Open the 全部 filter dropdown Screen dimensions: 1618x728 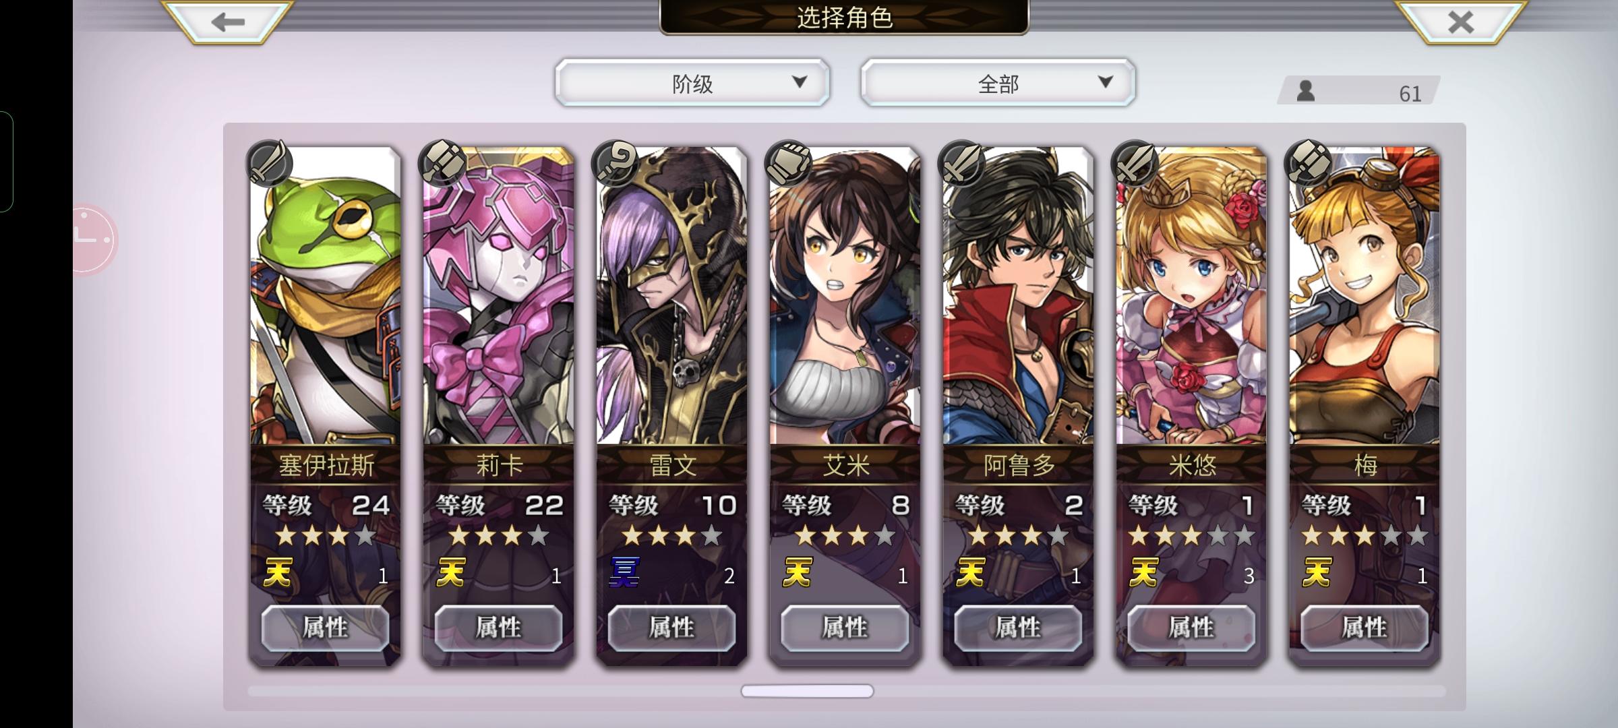pos(998,83)
